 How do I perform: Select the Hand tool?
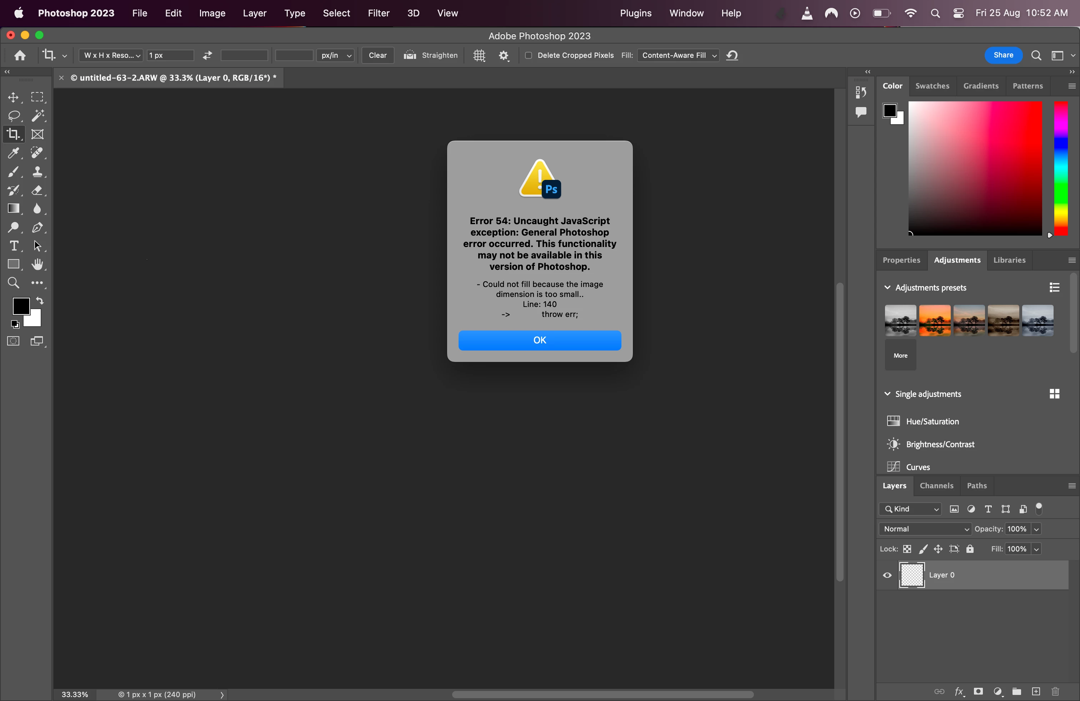(37, 264)
